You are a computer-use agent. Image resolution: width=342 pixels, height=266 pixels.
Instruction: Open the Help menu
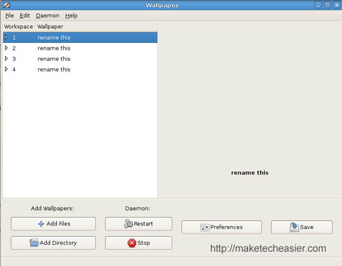[x=72, y=16]
